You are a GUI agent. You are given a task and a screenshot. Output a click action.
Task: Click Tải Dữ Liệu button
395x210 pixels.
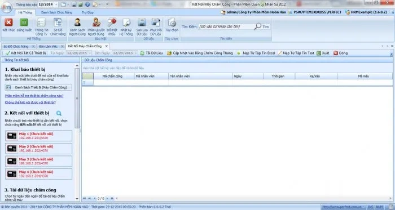(x=151, y=53)
